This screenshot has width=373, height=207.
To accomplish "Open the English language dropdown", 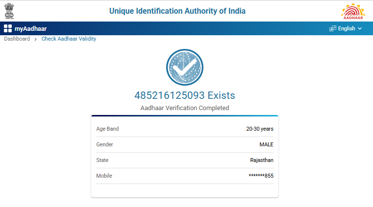I will tap(347, 28).
